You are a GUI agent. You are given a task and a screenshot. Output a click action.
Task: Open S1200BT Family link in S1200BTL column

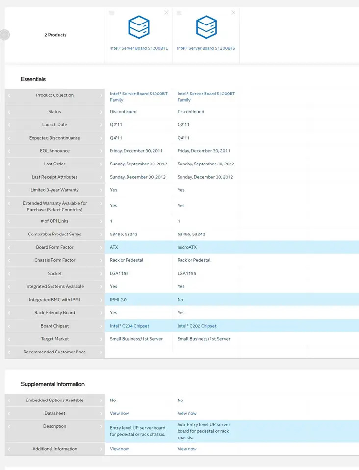[x=139, y=97]
